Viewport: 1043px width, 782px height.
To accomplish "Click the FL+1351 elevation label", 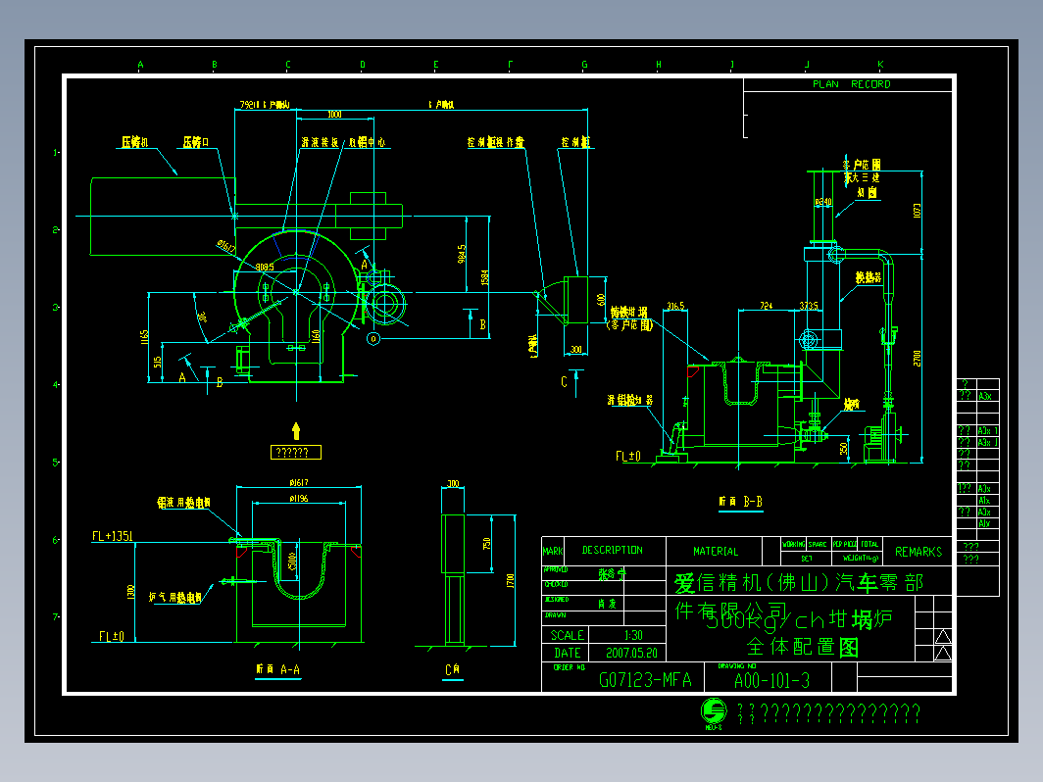I will pyautogui.click(x=113, y=536).
